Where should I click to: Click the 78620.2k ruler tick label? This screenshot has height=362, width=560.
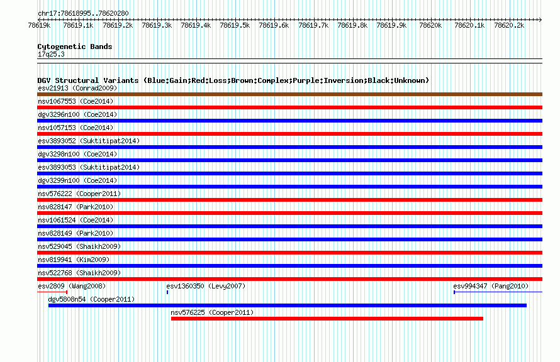509,25
